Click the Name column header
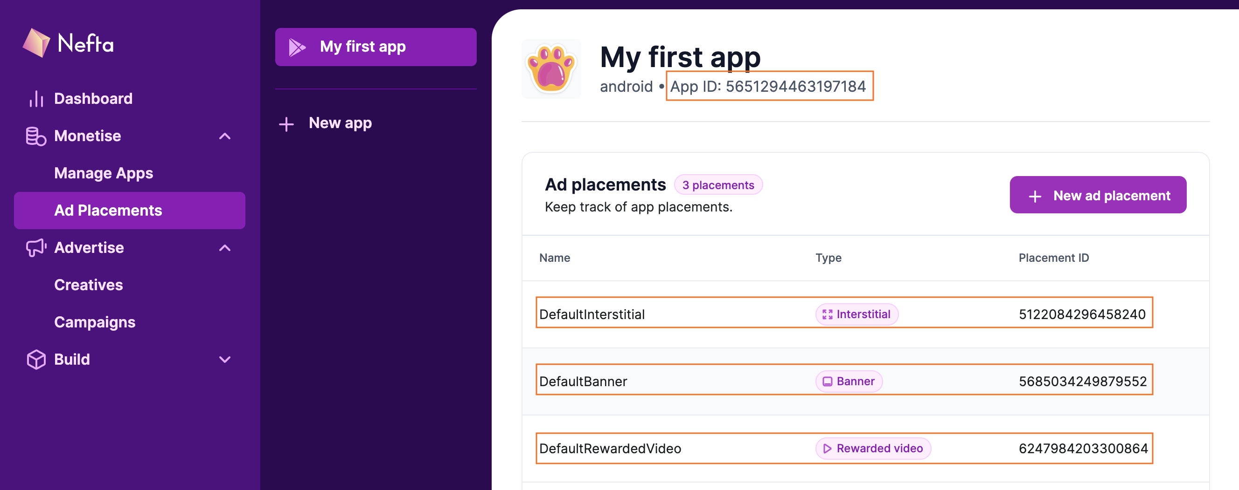1239x490 pixels. (555, 258)
